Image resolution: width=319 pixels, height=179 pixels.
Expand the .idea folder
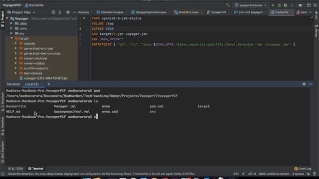coord(11,23)
